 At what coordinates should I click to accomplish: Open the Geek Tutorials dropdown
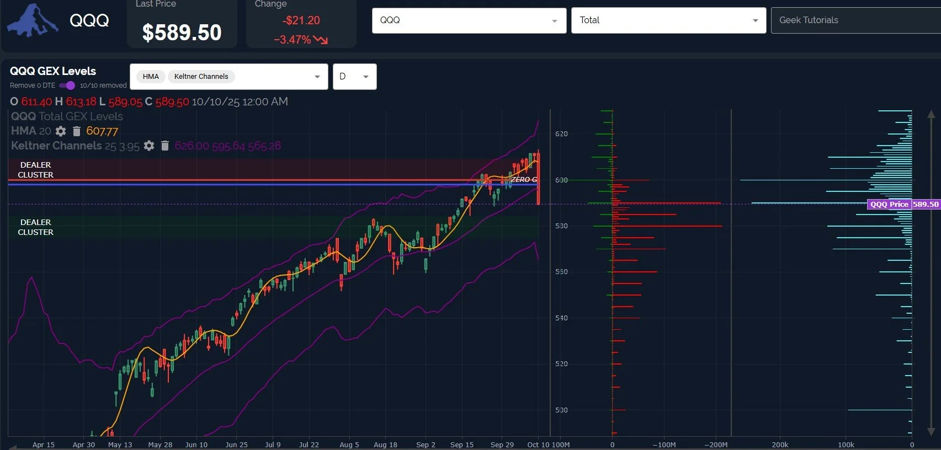[x=856, y=20]
